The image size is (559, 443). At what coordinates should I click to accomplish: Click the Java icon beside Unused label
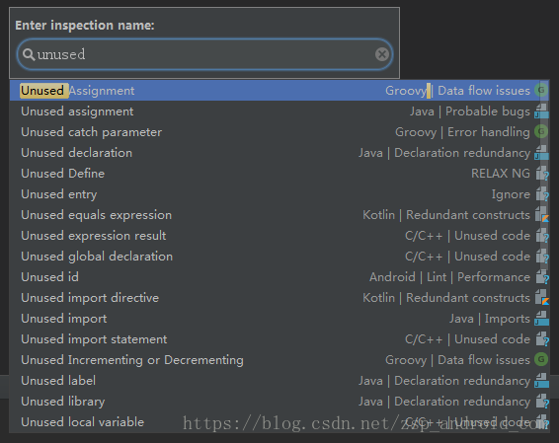[x=541, y=380]
